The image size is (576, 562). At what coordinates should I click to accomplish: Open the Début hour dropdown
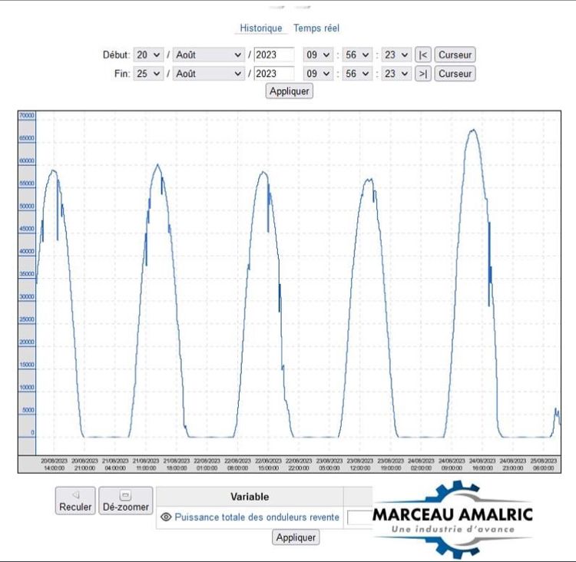tap(317, 55)
